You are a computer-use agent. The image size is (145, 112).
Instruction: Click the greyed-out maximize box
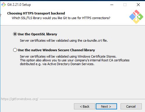tap(125, 5)
